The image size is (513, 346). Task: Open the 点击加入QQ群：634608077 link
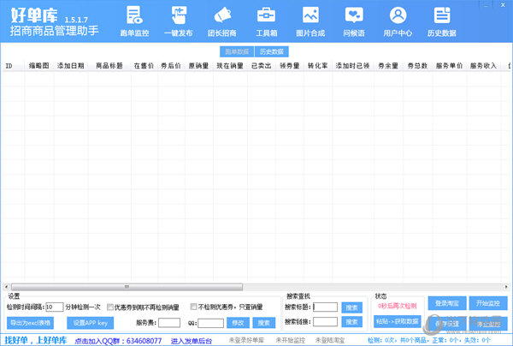[119, 341]
